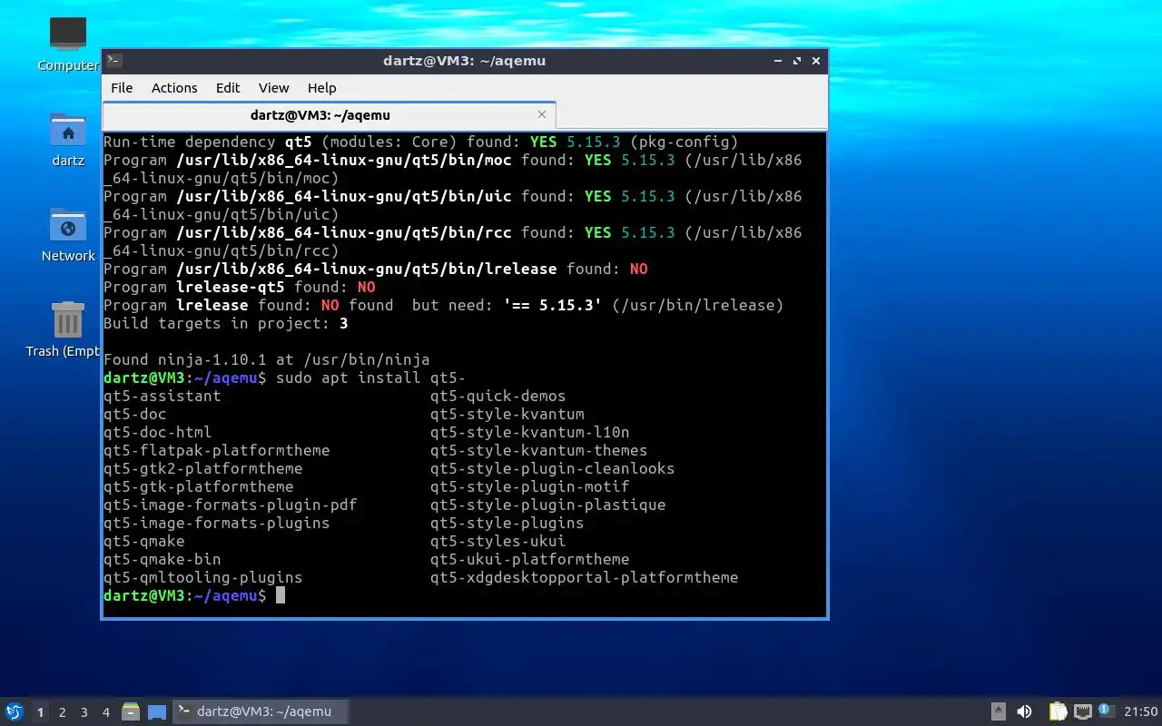Open the Trash desktop icon
The image size is (1162, 726).
64,329
